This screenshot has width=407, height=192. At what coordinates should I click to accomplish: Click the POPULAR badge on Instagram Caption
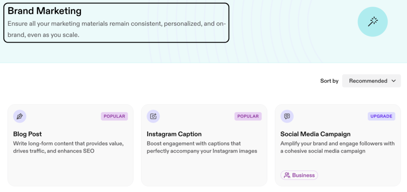tap(248, 116)
